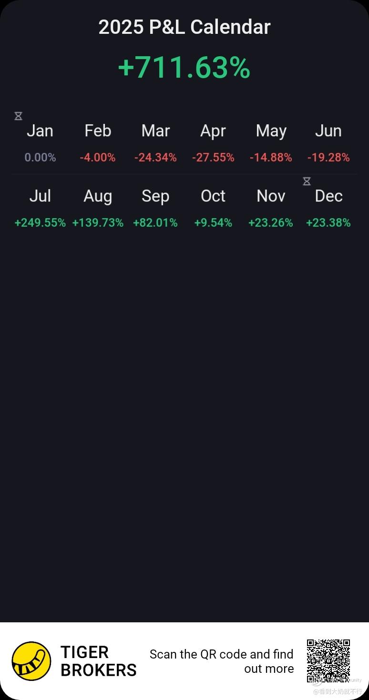Screen dimensions: 369x700
Task: Select the Jan month cell
Action: click(x=40, y=143)
